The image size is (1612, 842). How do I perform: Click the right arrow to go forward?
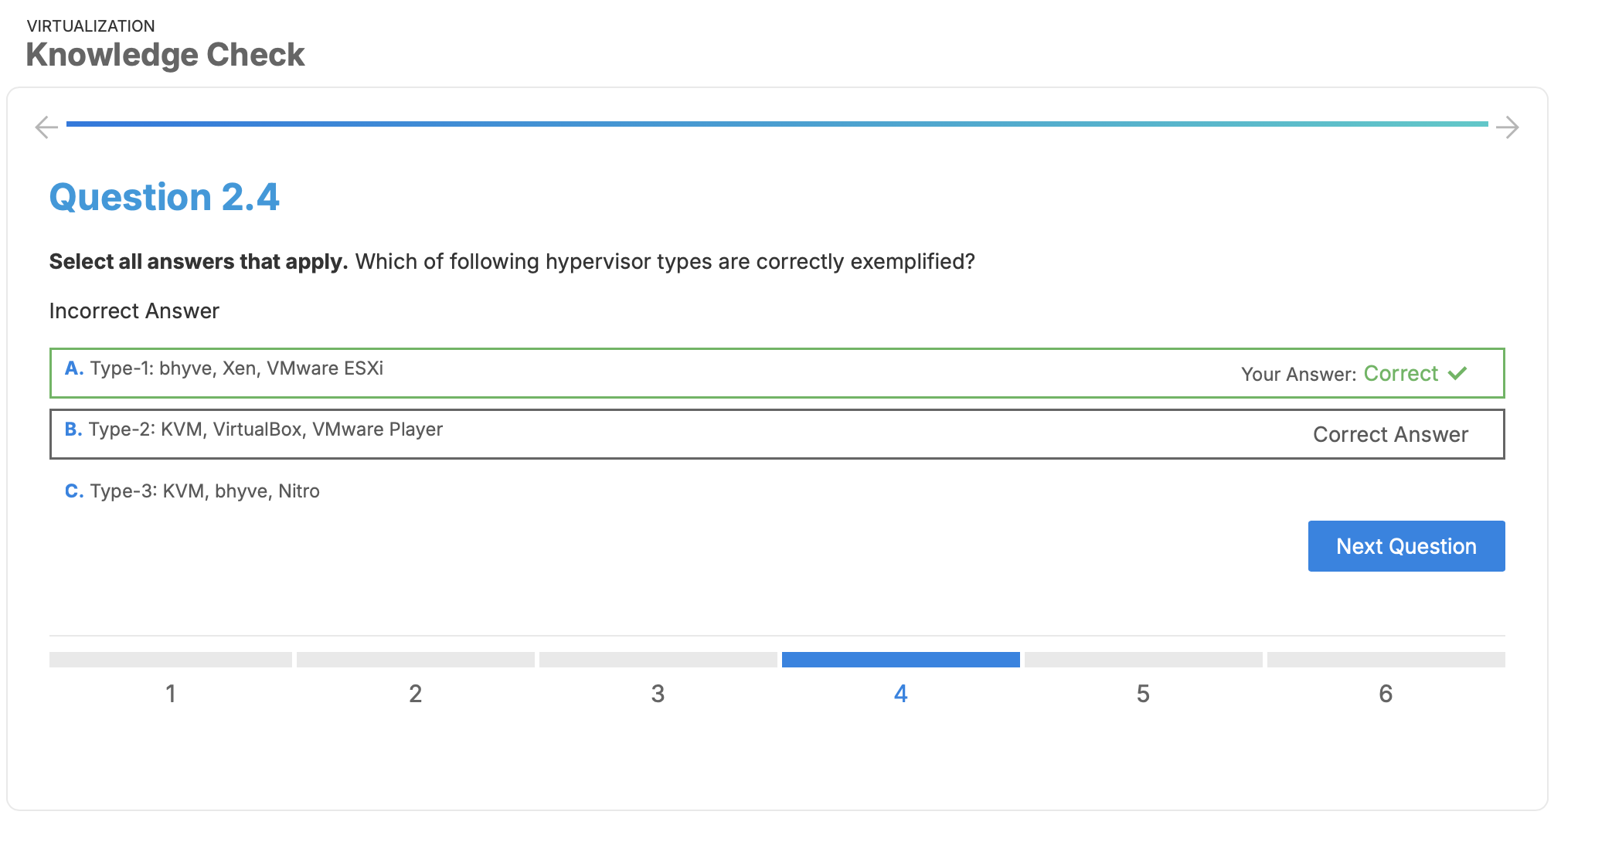1507,127
